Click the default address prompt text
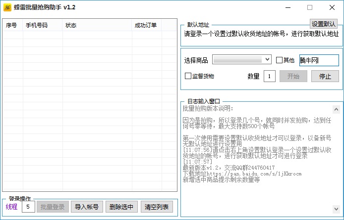This screenshot has height=220, width=344. click(x=261, y=34)
